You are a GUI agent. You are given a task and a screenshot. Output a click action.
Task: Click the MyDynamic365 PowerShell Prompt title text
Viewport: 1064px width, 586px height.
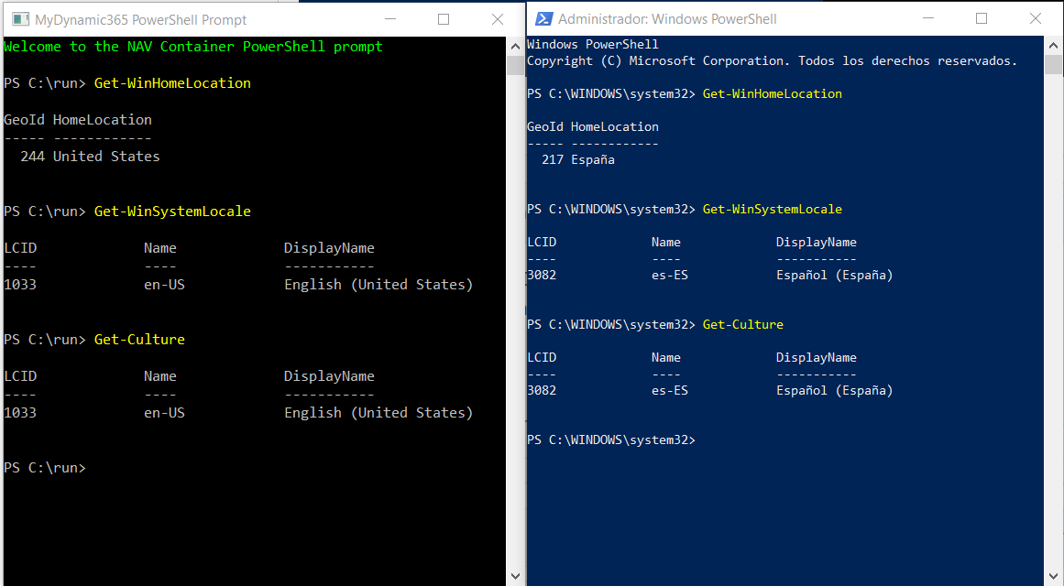pos(140,19)
